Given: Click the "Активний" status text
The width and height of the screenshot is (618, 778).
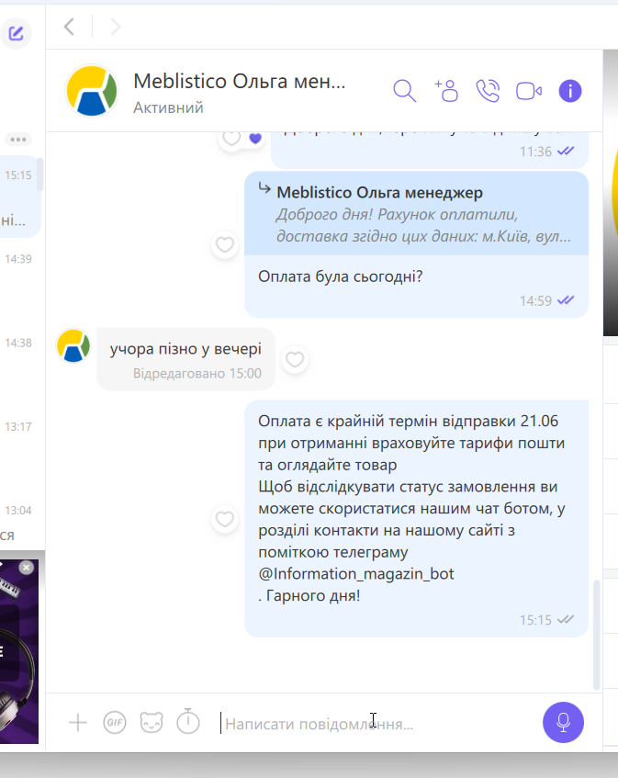Looking at the screenshot, I should click(168, 107).
